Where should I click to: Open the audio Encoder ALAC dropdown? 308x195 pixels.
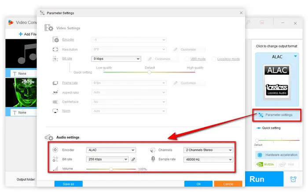click(111, 150)
